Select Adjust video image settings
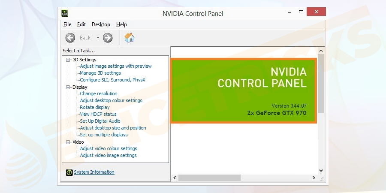386x193 pixels. click(108, 155)
